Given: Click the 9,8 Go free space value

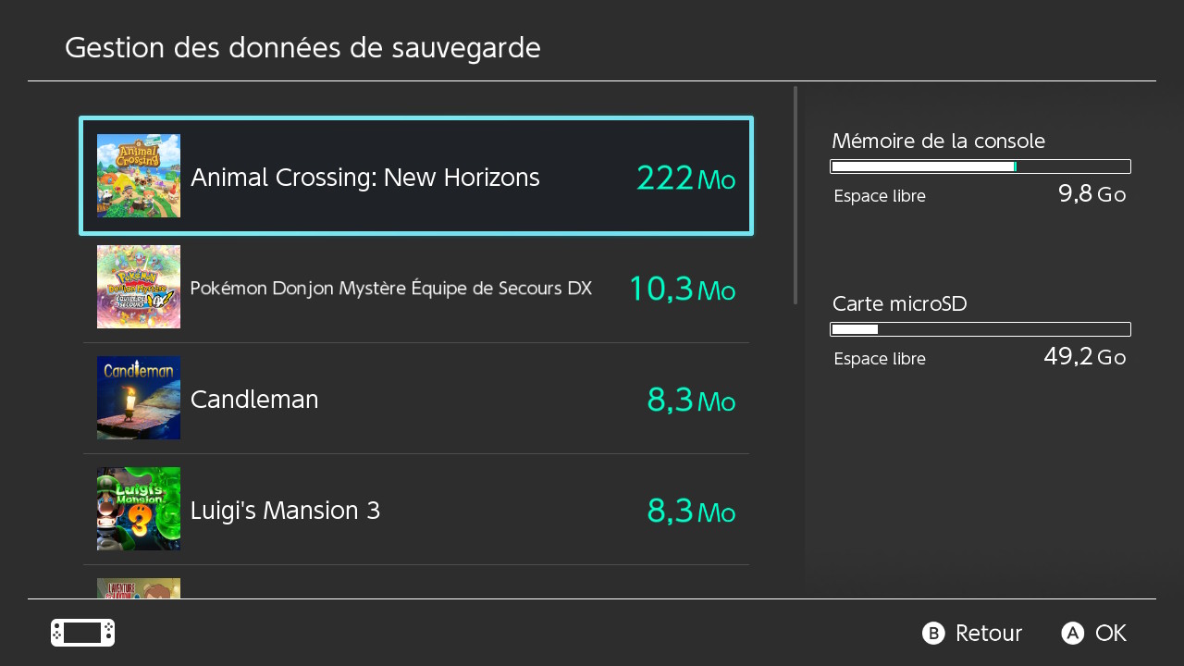Looking at the screenshot, I should click(x=1091, y=194).
